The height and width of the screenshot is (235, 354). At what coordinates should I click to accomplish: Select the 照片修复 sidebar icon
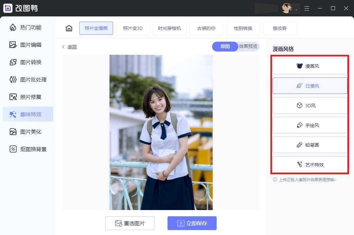click(x=28, y=97)
